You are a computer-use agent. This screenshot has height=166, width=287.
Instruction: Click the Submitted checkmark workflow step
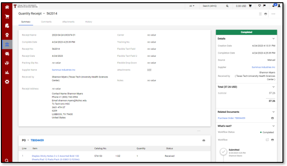point(223,152)
